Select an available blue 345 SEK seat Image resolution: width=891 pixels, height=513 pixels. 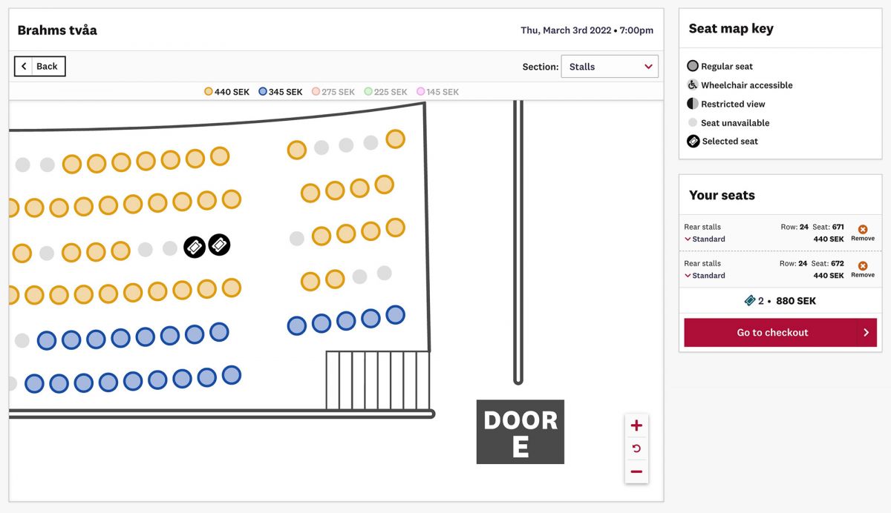95,339
